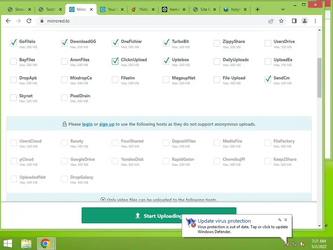Open the tab search dropdown chevron
The image size is (333, 250).
tap(283, 9)
